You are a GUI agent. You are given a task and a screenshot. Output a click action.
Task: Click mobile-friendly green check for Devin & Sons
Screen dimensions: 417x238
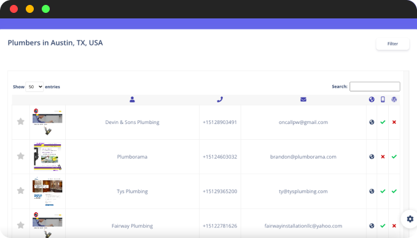point(383,122)
